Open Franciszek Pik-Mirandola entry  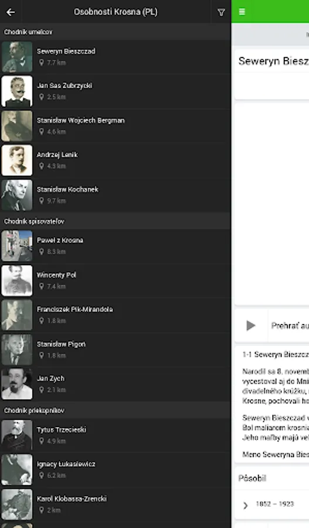tap(116, 315)
